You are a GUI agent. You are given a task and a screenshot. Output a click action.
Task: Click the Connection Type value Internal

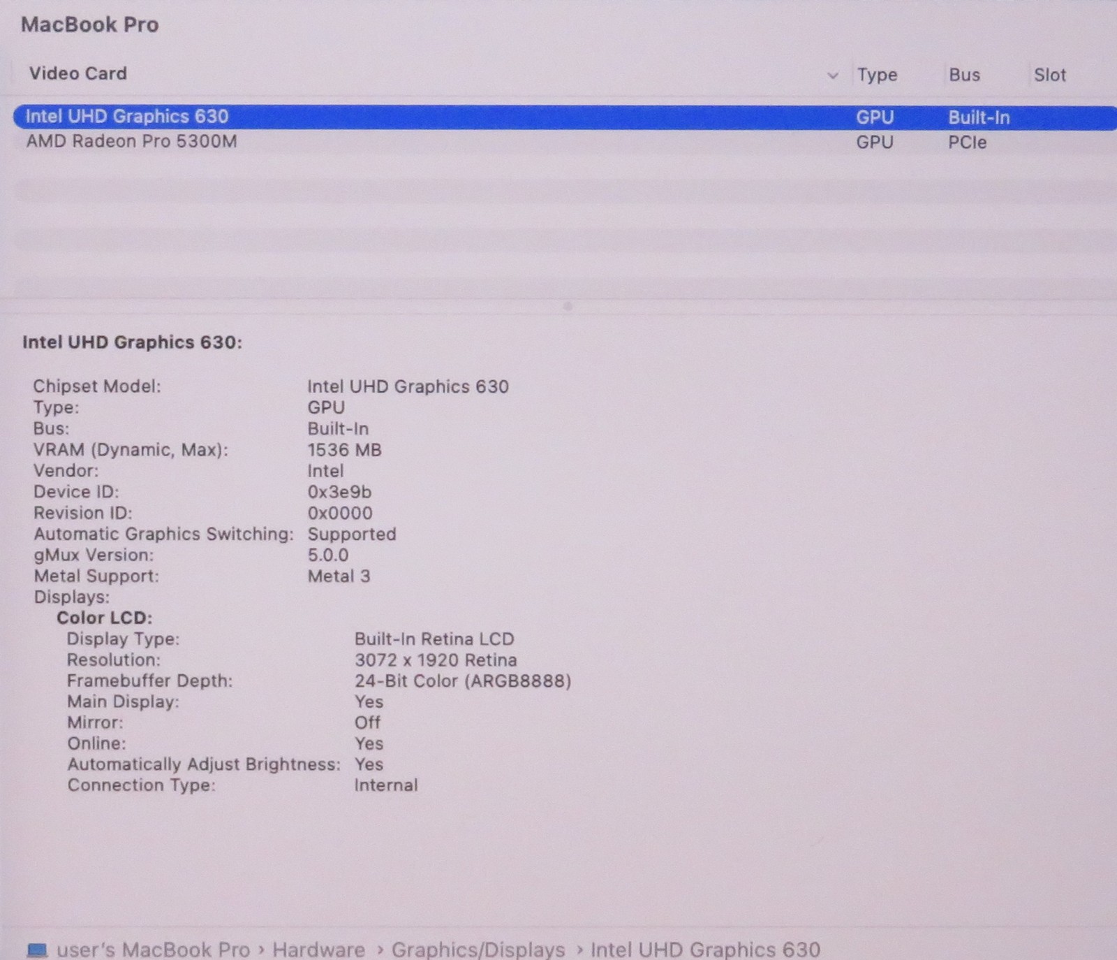(385, 785)
